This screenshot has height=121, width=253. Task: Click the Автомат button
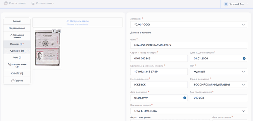pyautogui.click(x=17, y=21)
